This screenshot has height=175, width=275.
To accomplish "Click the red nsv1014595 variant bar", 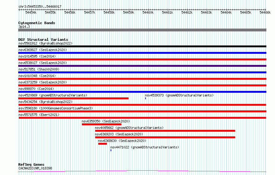I will [142, 59].
